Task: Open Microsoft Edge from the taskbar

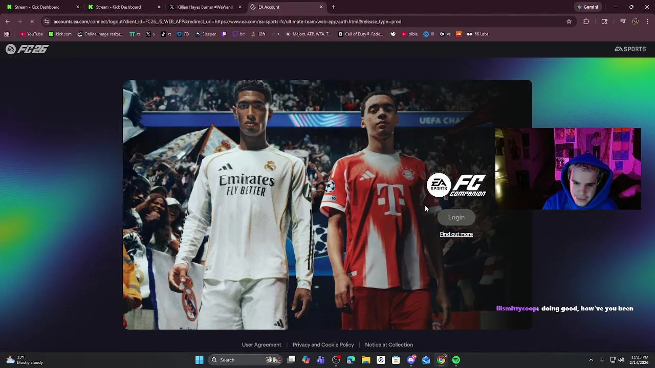Action: [x=351, y=360]
